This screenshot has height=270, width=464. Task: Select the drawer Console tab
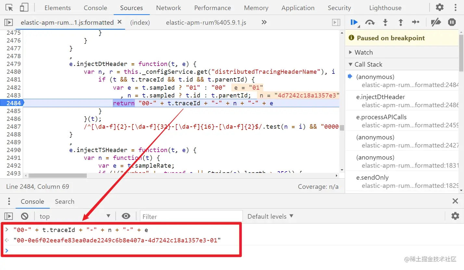tap(32, 201)
